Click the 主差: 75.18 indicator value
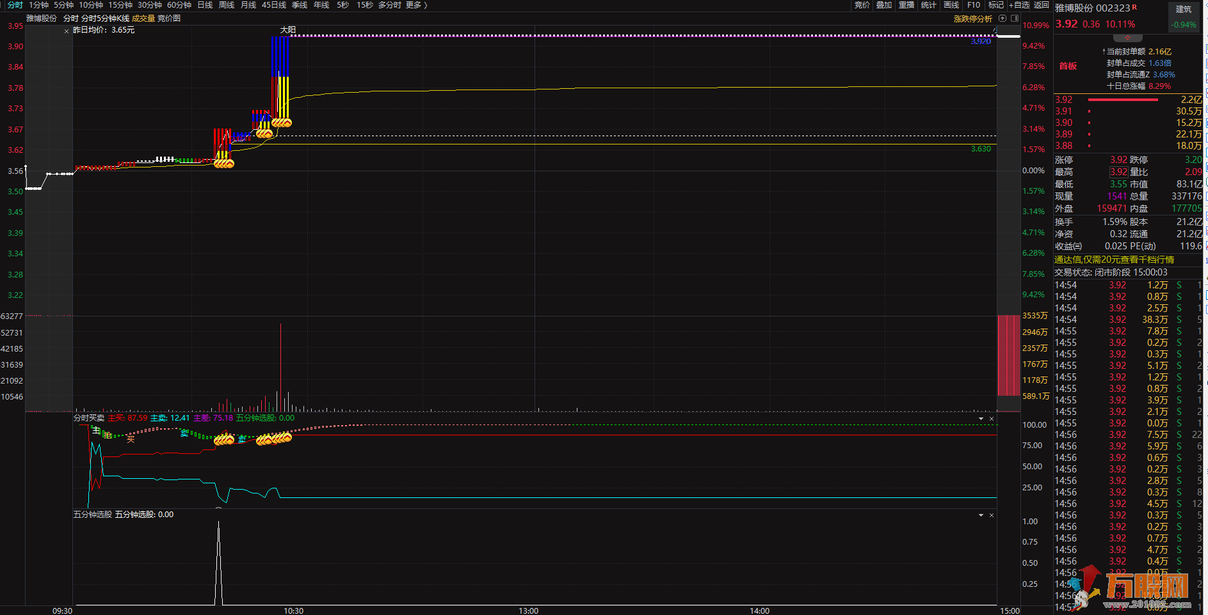Viewport: 1208px width, 615px height. point(213,418)
